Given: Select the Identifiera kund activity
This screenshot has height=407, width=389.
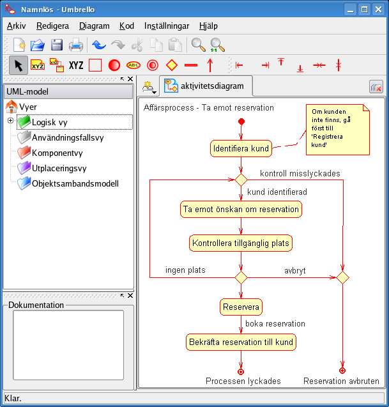Looking at the screenshot, I should pyautogui.click(x=241, y=148).
